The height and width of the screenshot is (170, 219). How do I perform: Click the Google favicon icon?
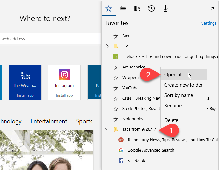click(121, 150)
